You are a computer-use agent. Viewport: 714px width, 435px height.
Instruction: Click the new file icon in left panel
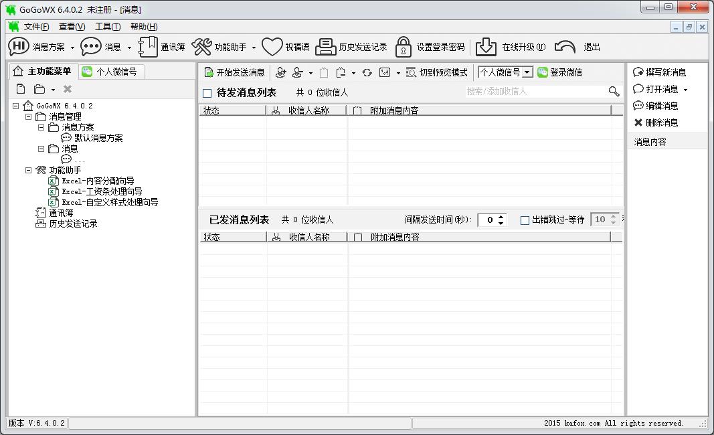21,89
